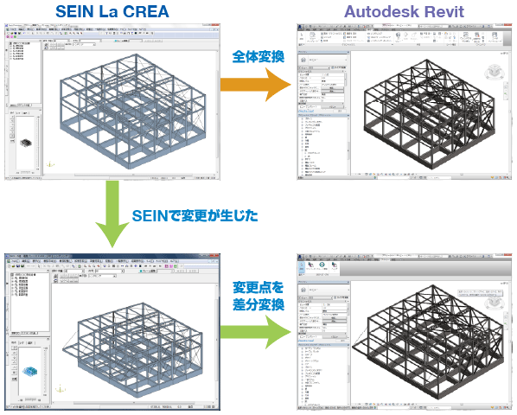The width and height of the screenshot is (517, 415).
Task: Click the globe add-in icon in the lower Revit ribbon
Action: 322,265
